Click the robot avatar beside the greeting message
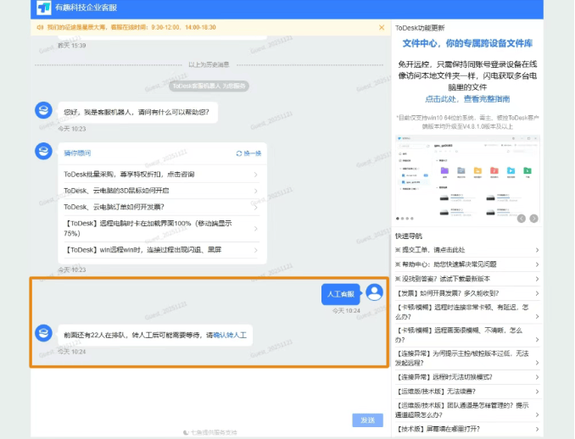 click(x=43, y=110)
